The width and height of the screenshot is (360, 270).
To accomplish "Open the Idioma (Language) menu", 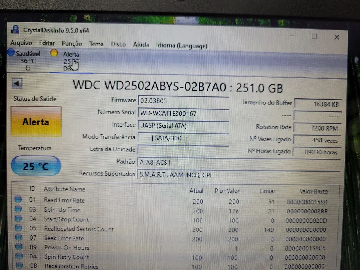I will click(182, 46).
